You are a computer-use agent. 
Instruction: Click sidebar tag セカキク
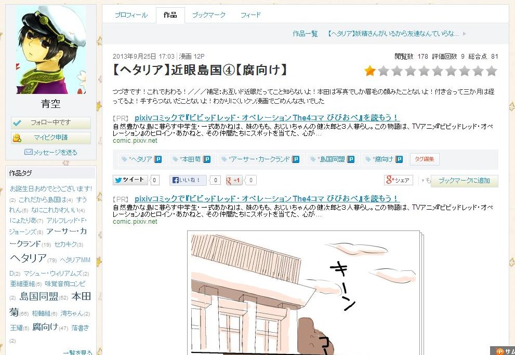[x=65, y=244]
